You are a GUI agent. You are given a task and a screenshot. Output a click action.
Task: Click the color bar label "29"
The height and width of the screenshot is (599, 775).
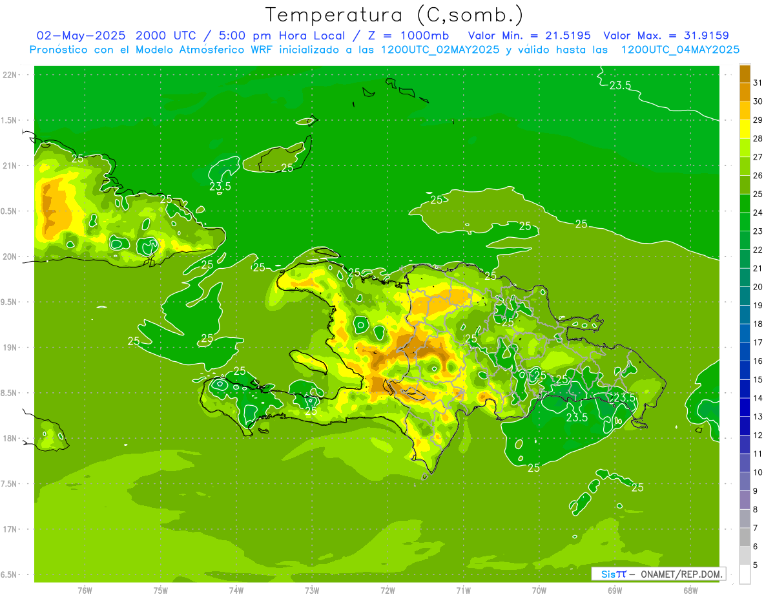coord(758,120)
